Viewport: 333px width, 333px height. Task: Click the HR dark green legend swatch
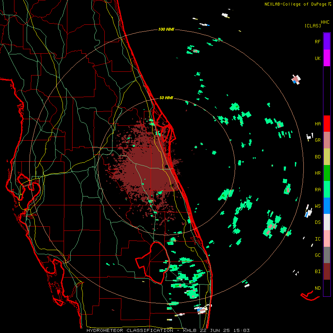coord(327,173)
